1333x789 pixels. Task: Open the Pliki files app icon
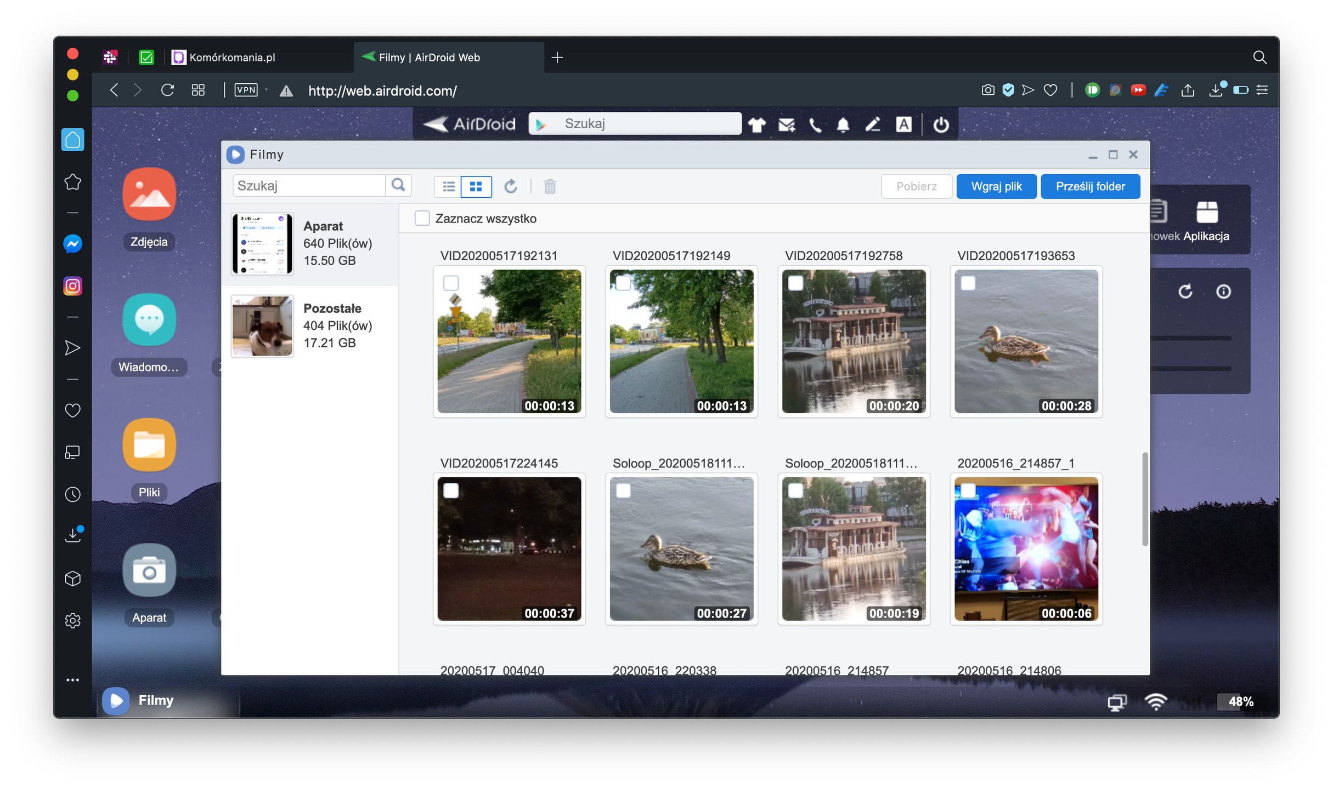click(x=149, y=444)
